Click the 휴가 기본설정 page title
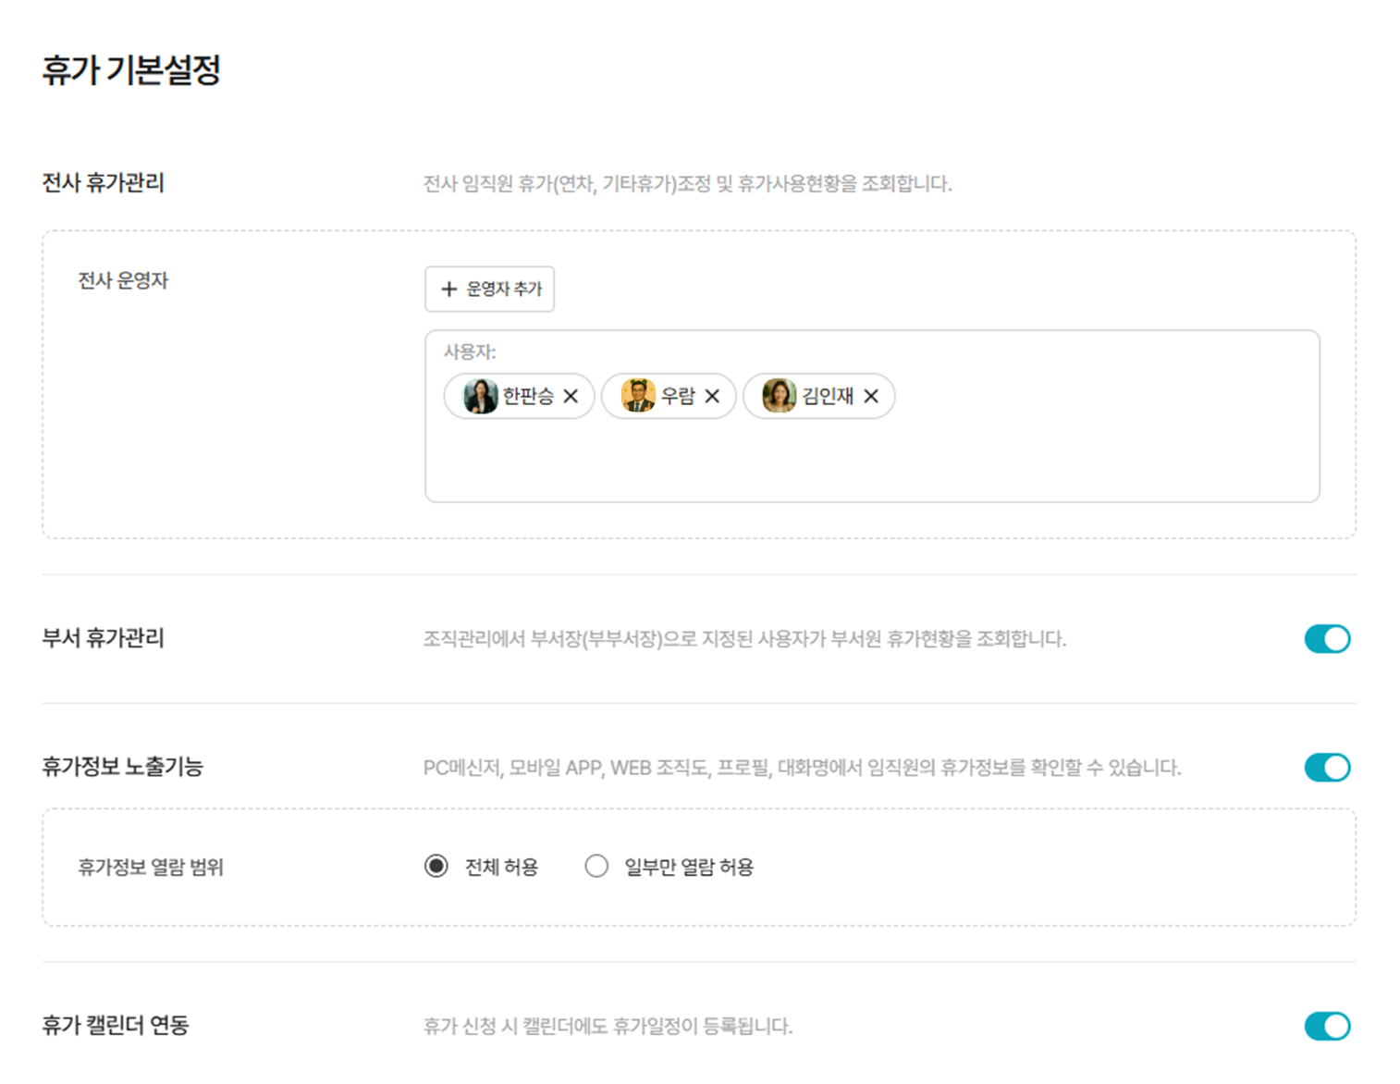Image resolution: width=1400 pixels, height=1084 pixels. click(131, 70)
